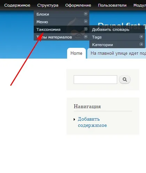Choose Tags vocabulary submenu entry
146x173 pixels.
point(117,37)
